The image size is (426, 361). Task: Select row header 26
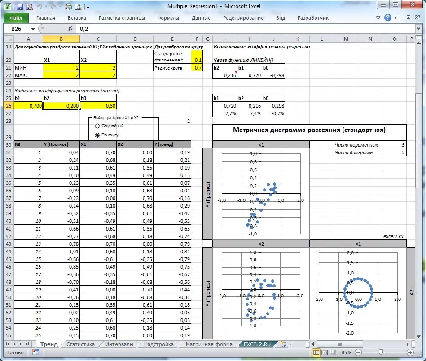coord(9,106)
